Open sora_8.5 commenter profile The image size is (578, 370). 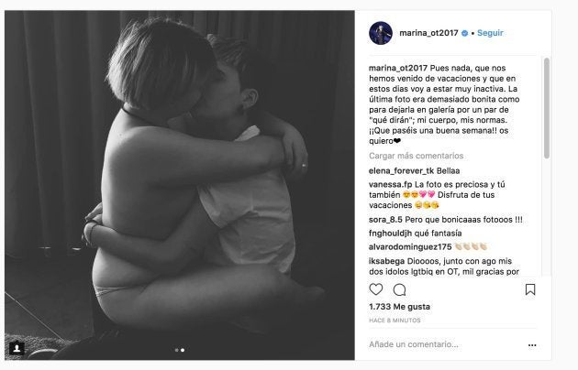pos(385,220)
